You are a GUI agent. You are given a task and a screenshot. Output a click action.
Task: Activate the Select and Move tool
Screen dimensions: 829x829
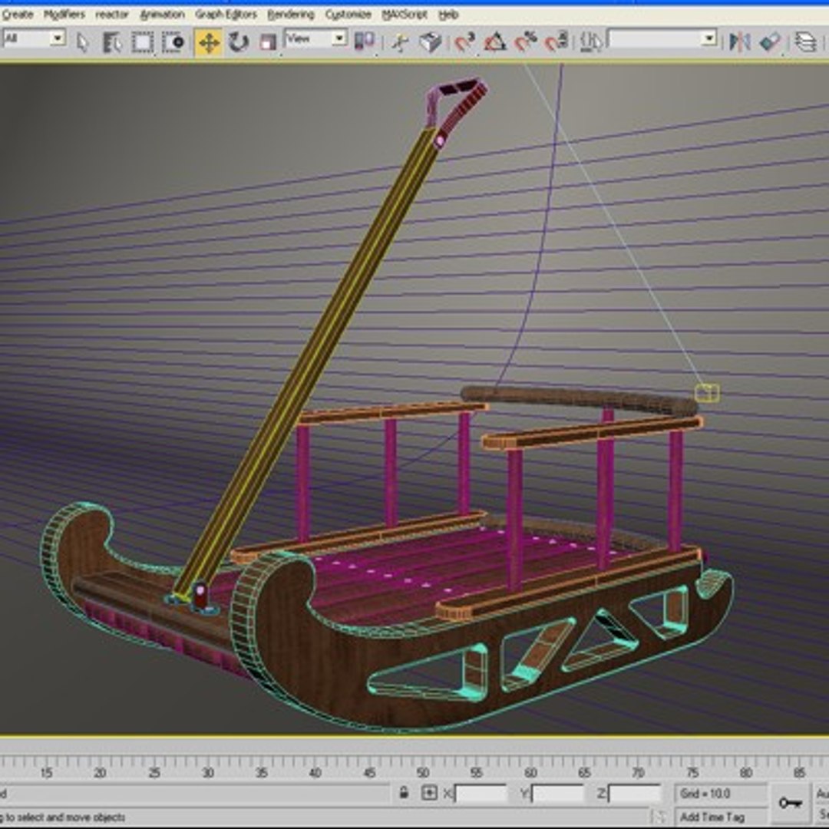pyautogui.click(x=209, y=42)
